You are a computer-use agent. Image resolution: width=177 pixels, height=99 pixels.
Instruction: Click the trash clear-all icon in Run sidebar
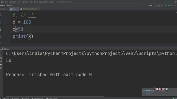click(1, 68)
